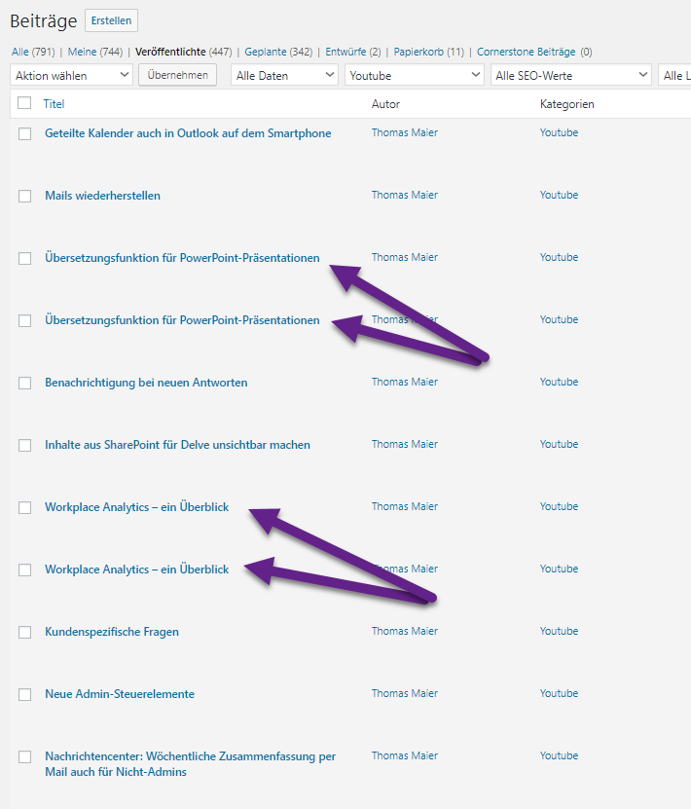Screen dimensions: 691x809
Task: Select the checkbox for "Kundenspezifische Fragen"
Action: tap(25, 632)
